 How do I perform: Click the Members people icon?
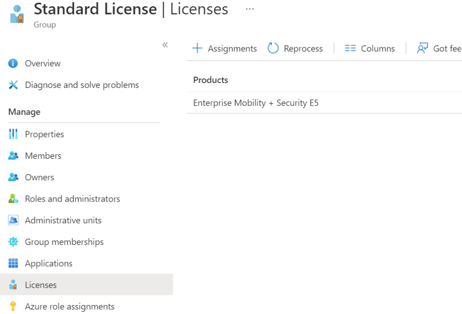point(13,156)
